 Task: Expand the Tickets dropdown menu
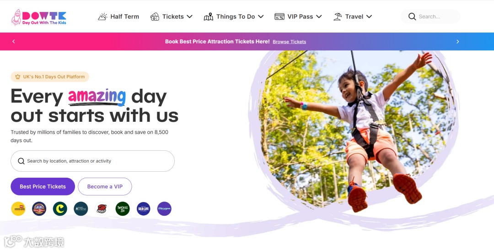172,16
